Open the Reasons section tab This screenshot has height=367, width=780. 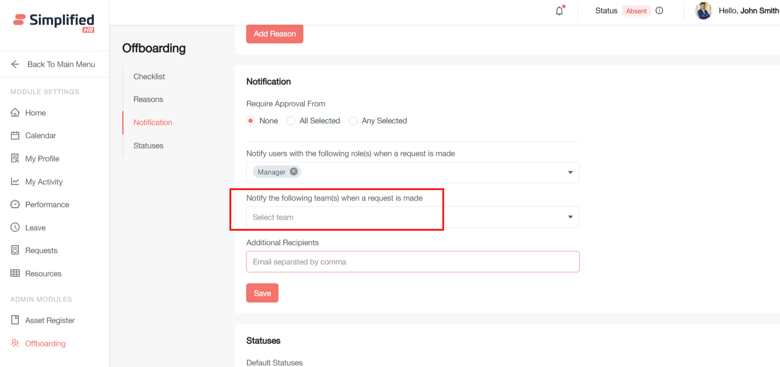tap(148, 99)
